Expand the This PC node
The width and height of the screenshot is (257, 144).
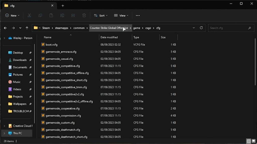(x=4, y=133)
